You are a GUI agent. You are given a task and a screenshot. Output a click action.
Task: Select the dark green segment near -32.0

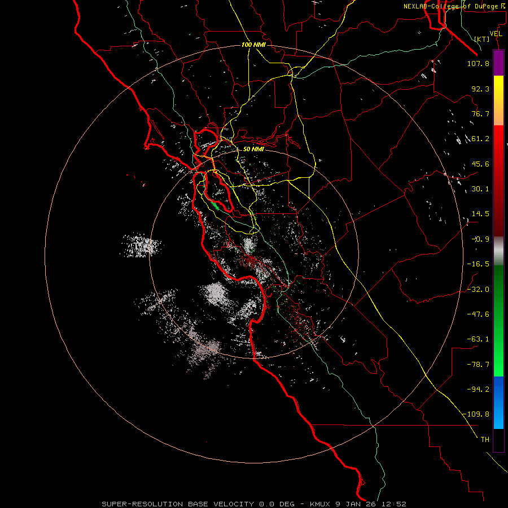pos(498,290)
